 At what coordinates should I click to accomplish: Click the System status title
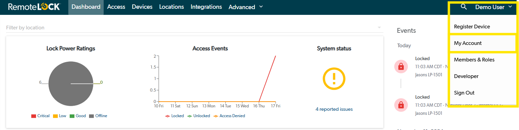pyautogui.click(x=334, y=48)
